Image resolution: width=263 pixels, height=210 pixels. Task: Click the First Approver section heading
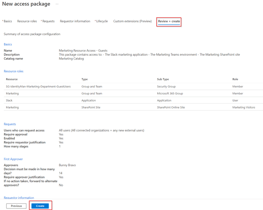(x=13, y=159)
